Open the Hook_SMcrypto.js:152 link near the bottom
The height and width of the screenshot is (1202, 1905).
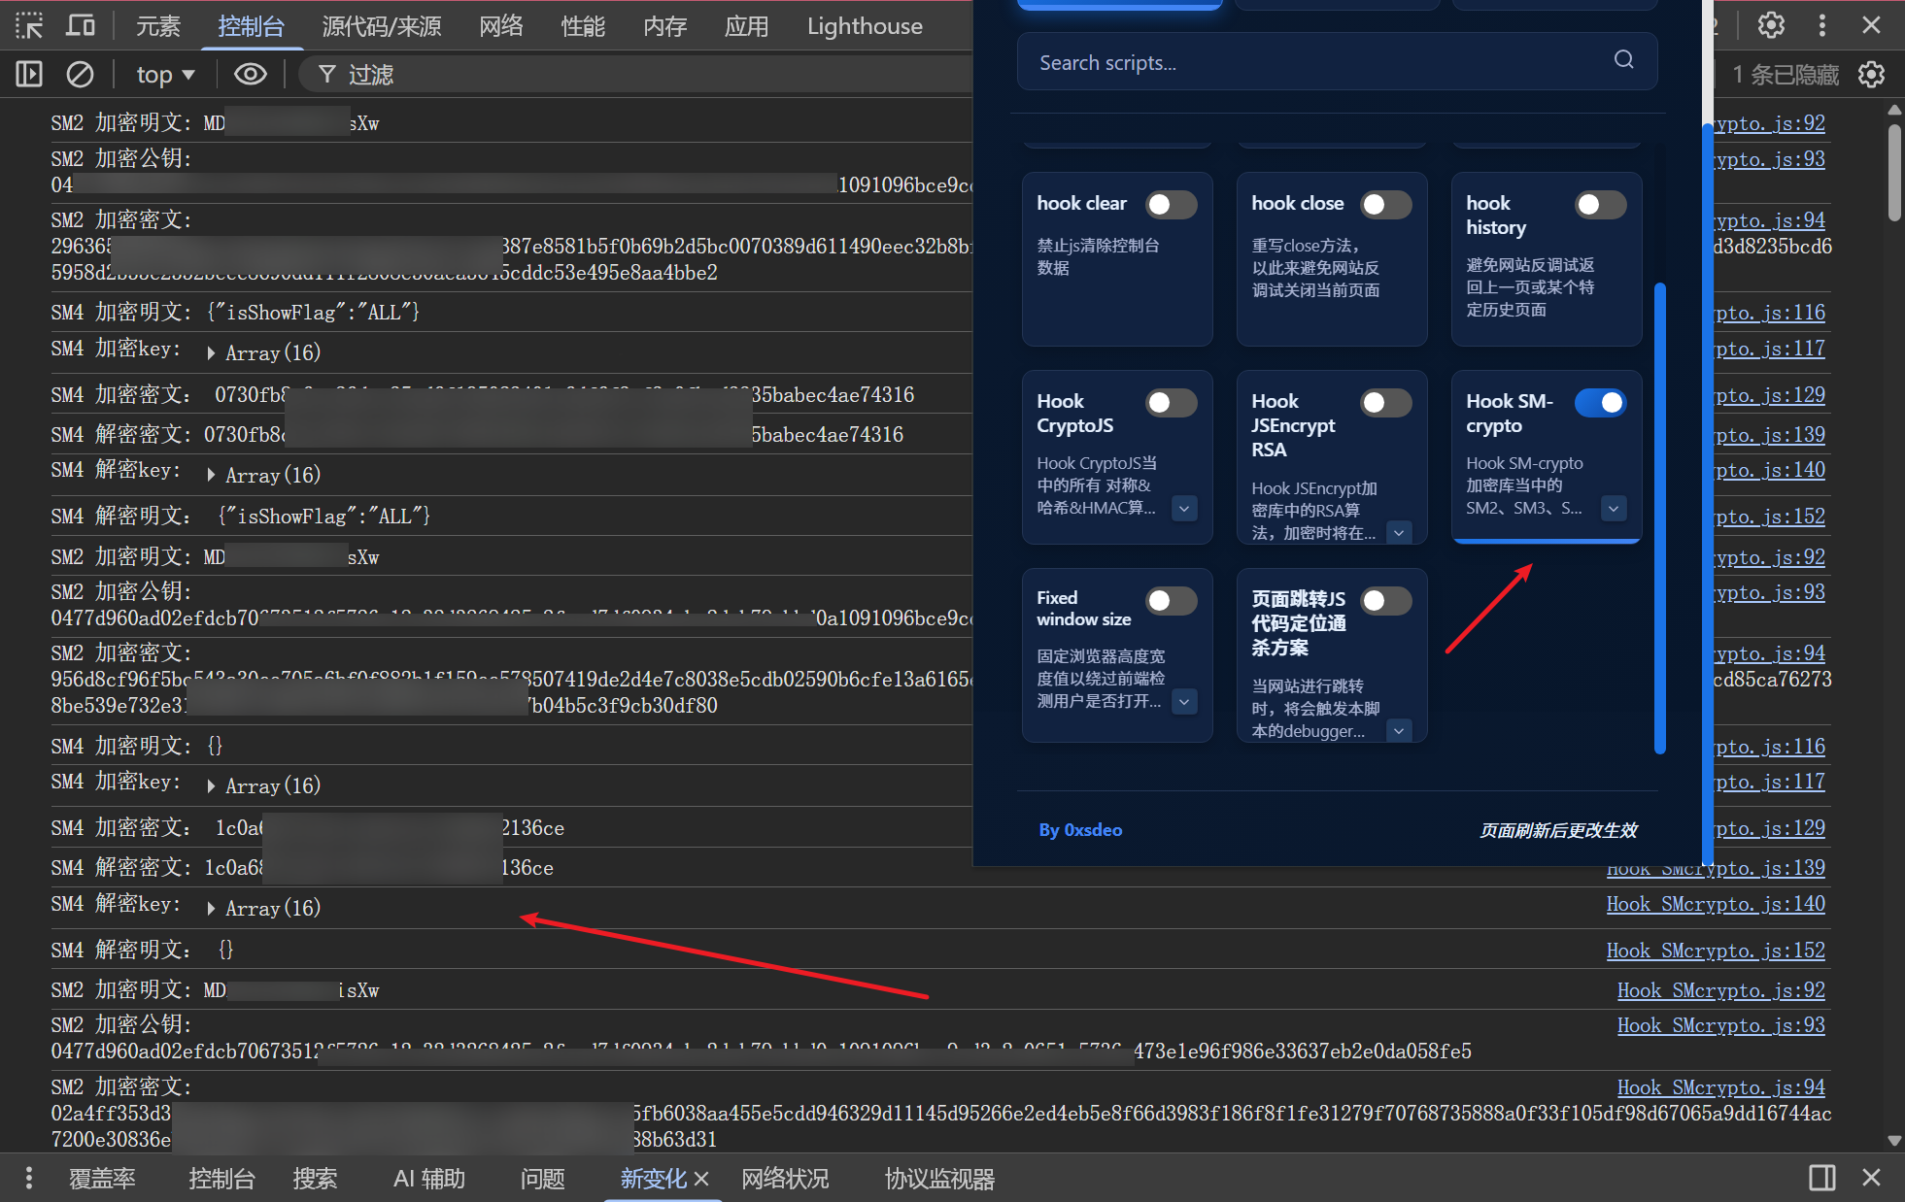coord(1716,951)
